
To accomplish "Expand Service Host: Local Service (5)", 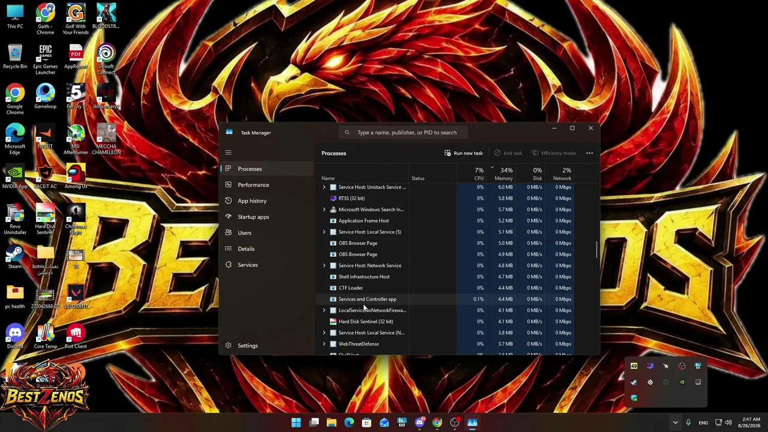I will 324,232.
